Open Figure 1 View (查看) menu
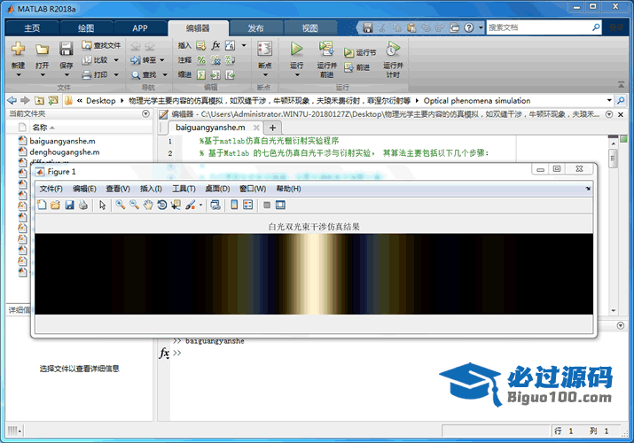This screenshot has width=634, height=443. pyautogui.click(x=118, y=189)
